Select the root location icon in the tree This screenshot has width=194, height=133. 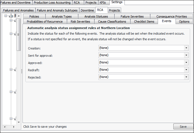coord(11,16)
